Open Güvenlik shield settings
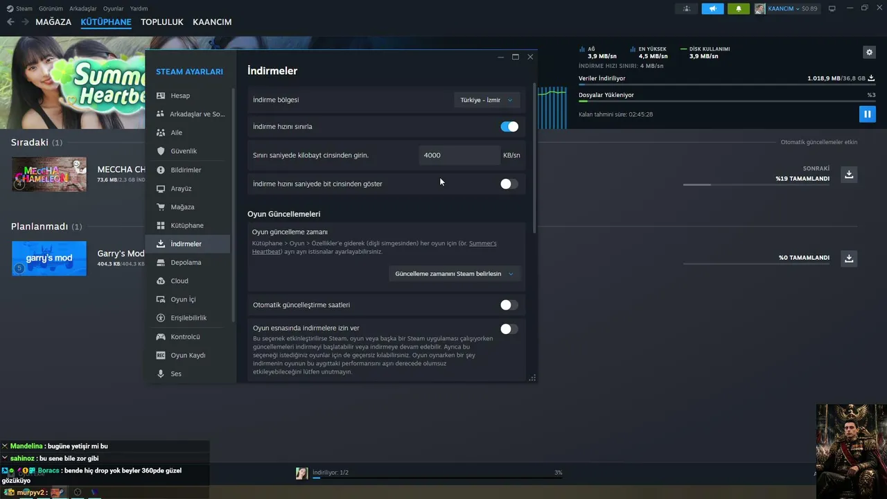The width and height of the screenshot is (887, 499). coord(188,151)
